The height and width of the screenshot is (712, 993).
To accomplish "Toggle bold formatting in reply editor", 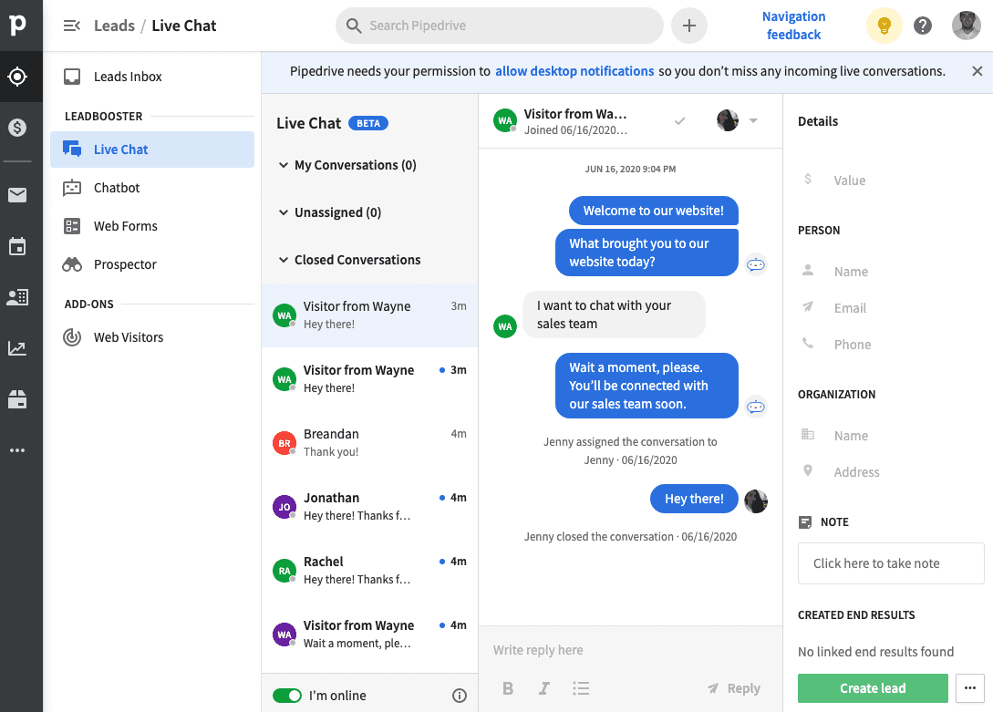I will point(508,688).
